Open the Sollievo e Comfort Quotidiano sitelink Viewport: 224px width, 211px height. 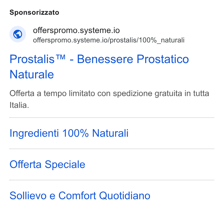tap(80, 196)
